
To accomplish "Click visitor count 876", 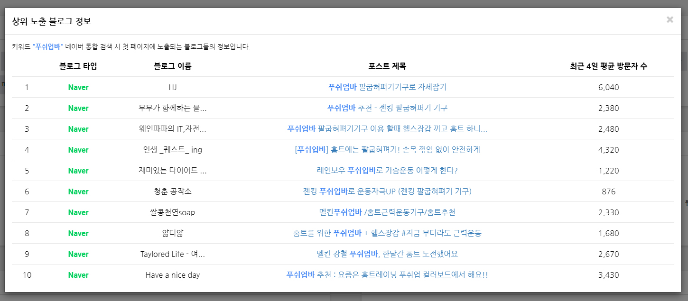I will click(x=609, y=192).
